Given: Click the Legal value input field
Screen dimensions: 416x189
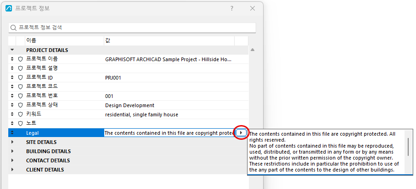Looking at the screenshot, I should [x=169, y=133].
